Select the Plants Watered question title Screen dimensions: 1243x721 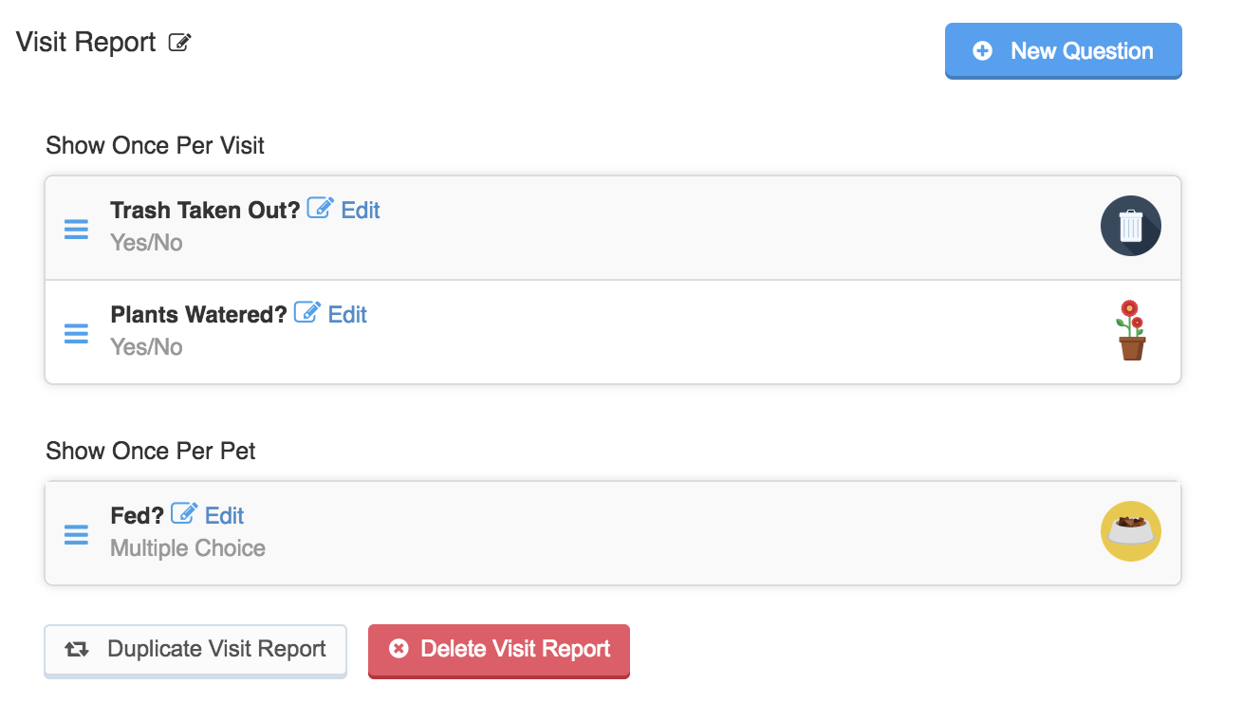[198, 314]
